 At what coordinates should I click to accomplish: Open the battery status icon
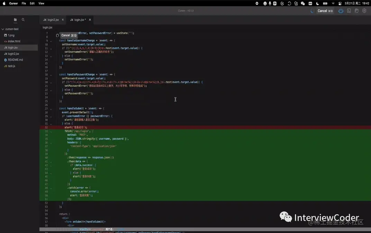[325, 3]
